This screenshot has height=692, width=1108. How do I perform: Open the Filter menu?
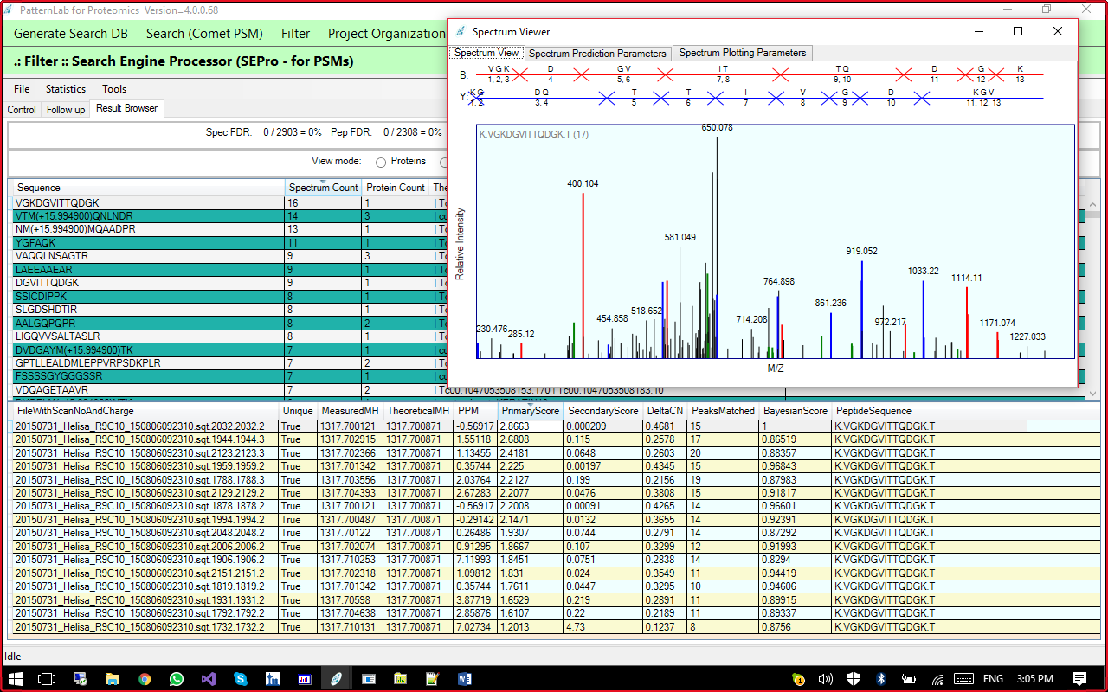[295, 34]
